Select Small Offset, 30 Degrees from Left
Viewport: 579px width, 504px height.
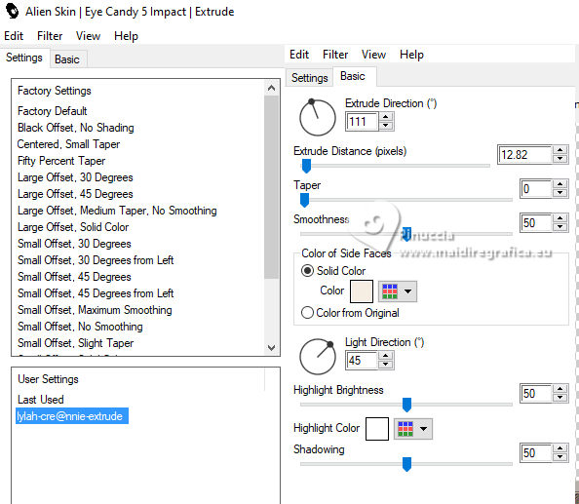pos(96,260)
